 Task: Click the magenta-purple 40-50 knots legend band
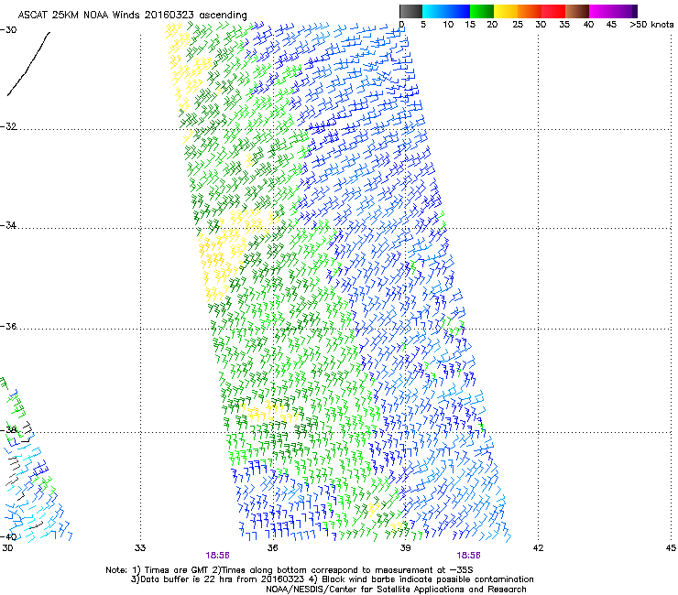[613, 11]
